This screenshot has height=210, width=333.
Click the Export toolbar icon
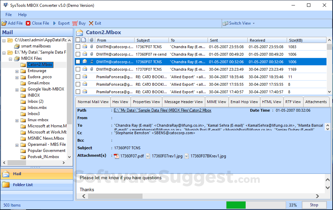pos(54,23)
